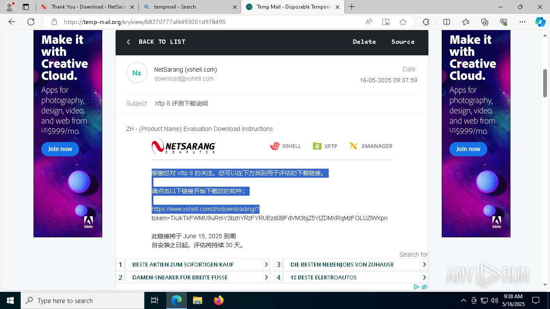The height and width of the screenshot is (309, 550).
Task: Open the Immersive Reader icon
Action: (386, 22)
